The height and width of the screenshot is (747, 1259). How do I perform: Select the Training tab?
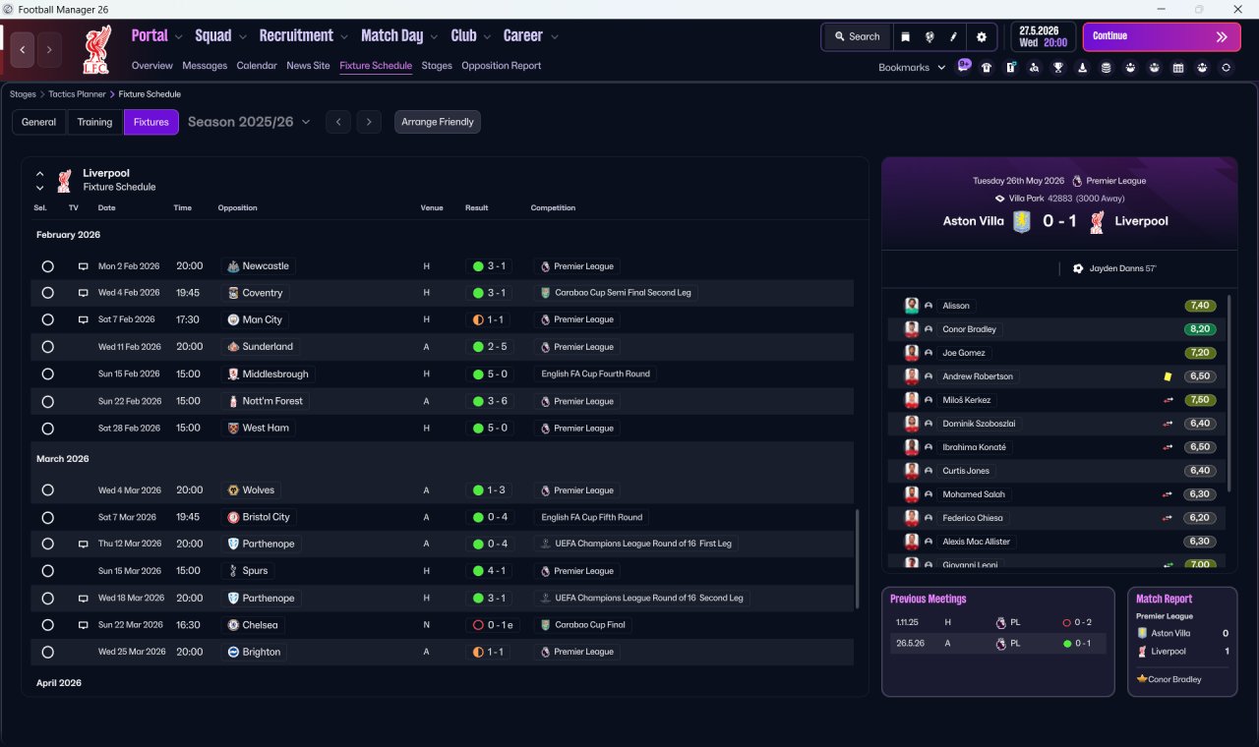point(94,122)
